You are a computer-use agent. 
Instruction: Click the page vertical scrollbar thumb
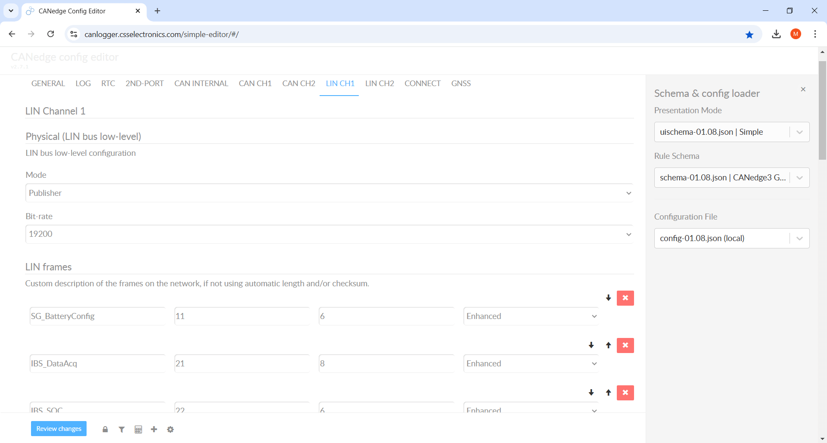[x=822, y=110]
